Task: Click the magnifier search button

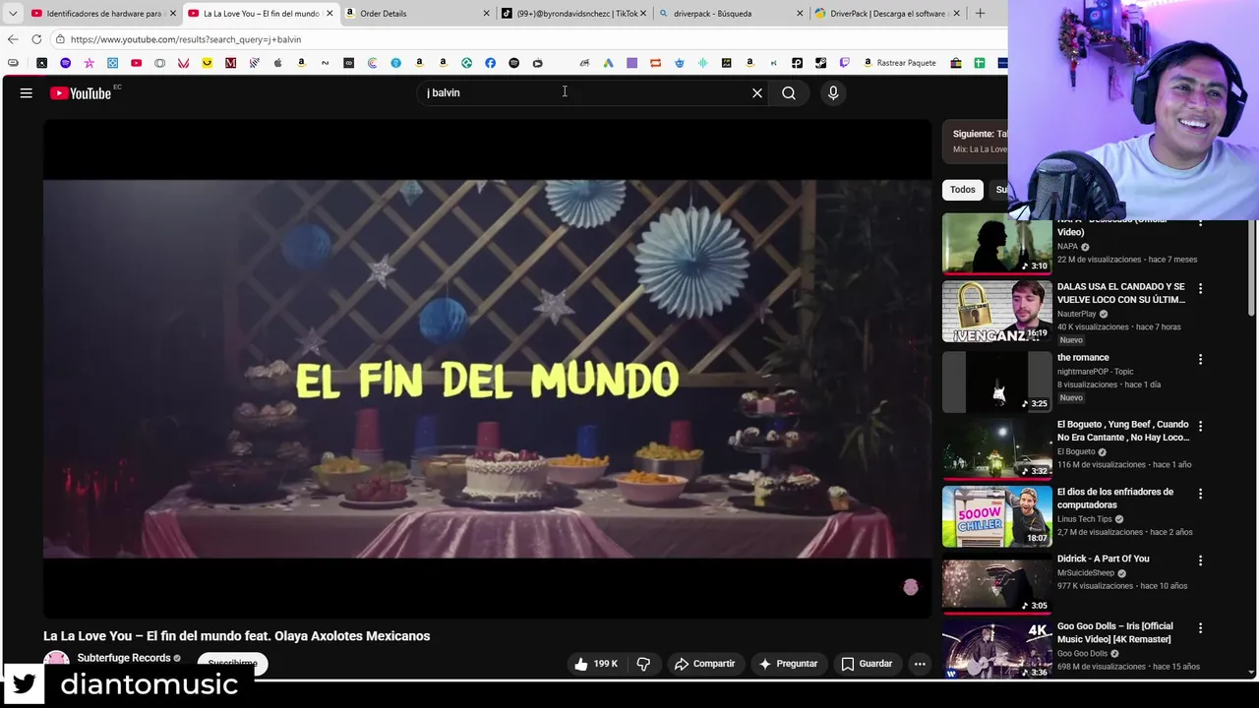Action: [x=789, y=92]
